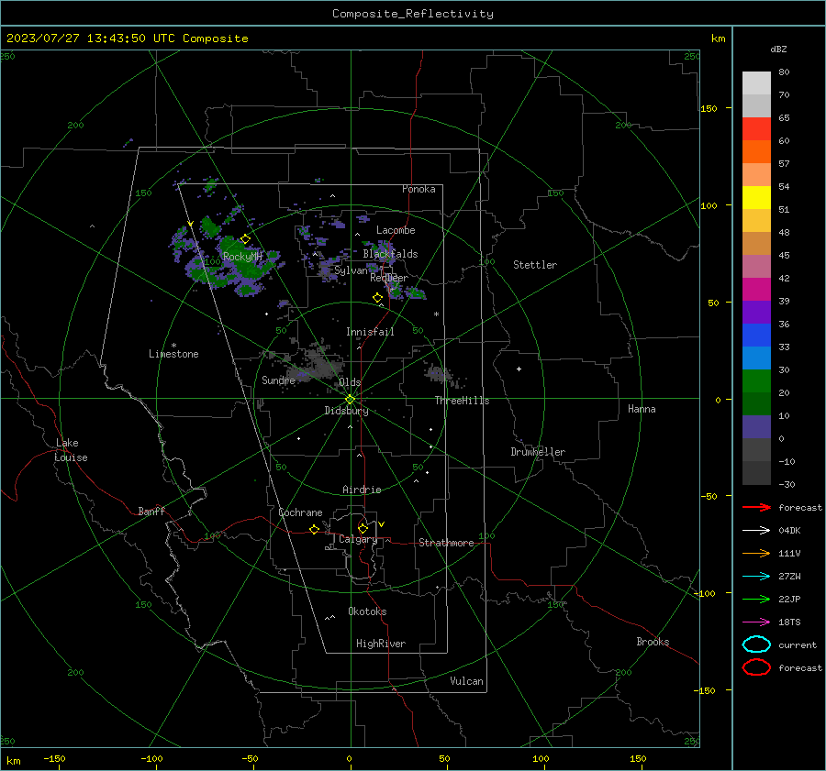826x771 pixels.
Task: Click the Drumheller town label
Action: [x=538, y=452]
